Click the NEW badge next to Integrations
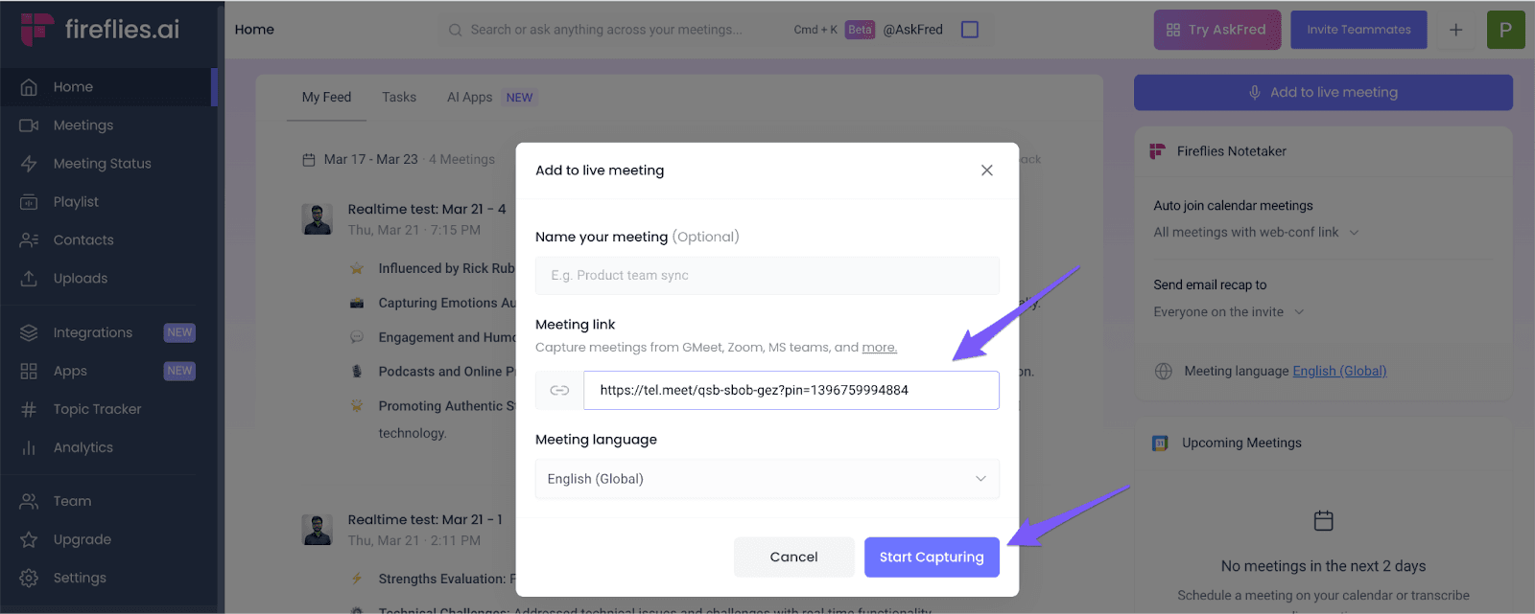The height and width of the screenshot is (614, 1535). (x=179, y=332)
